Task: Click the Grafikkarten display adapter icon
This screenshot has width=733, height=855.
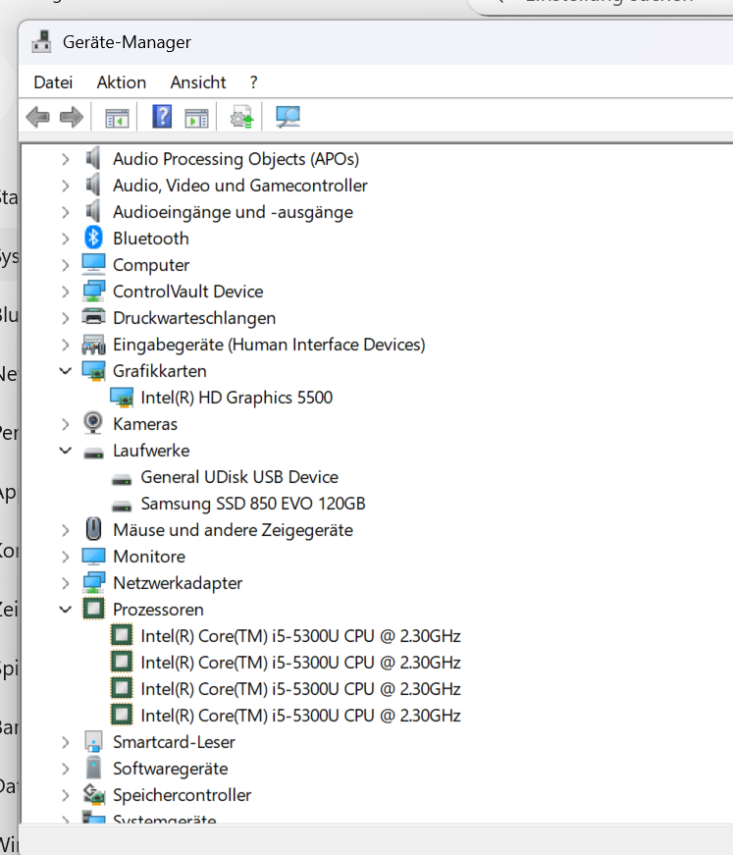Action: 94,371
